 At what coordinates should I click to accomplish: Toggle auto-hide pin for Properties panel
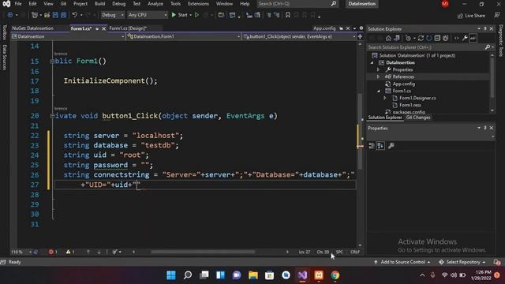pyautogui.click(x=485, y=128)
